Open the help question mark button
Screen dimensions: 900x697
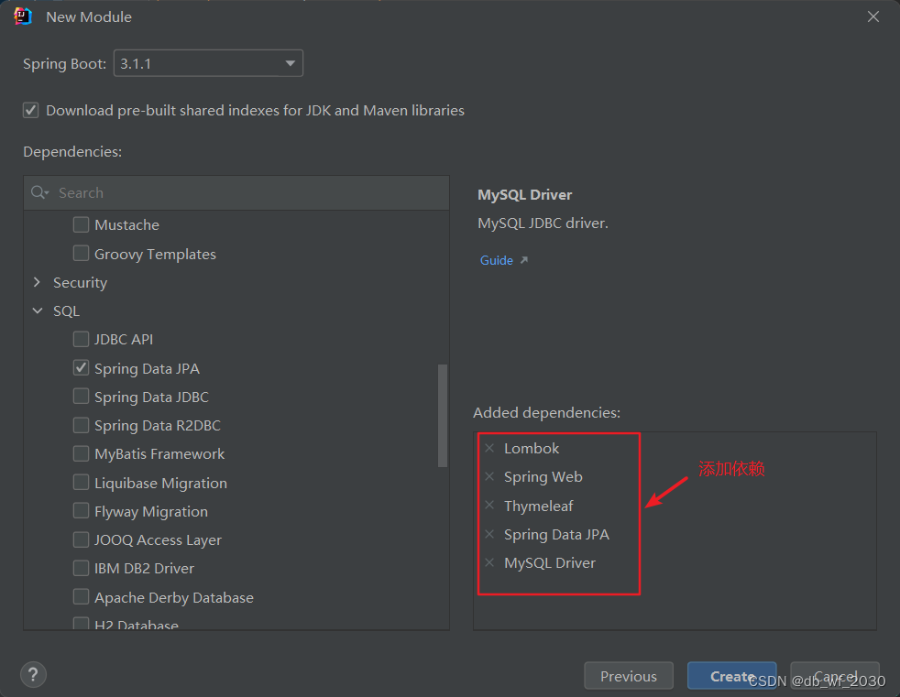pyautogui.click(x=33, y=675)
